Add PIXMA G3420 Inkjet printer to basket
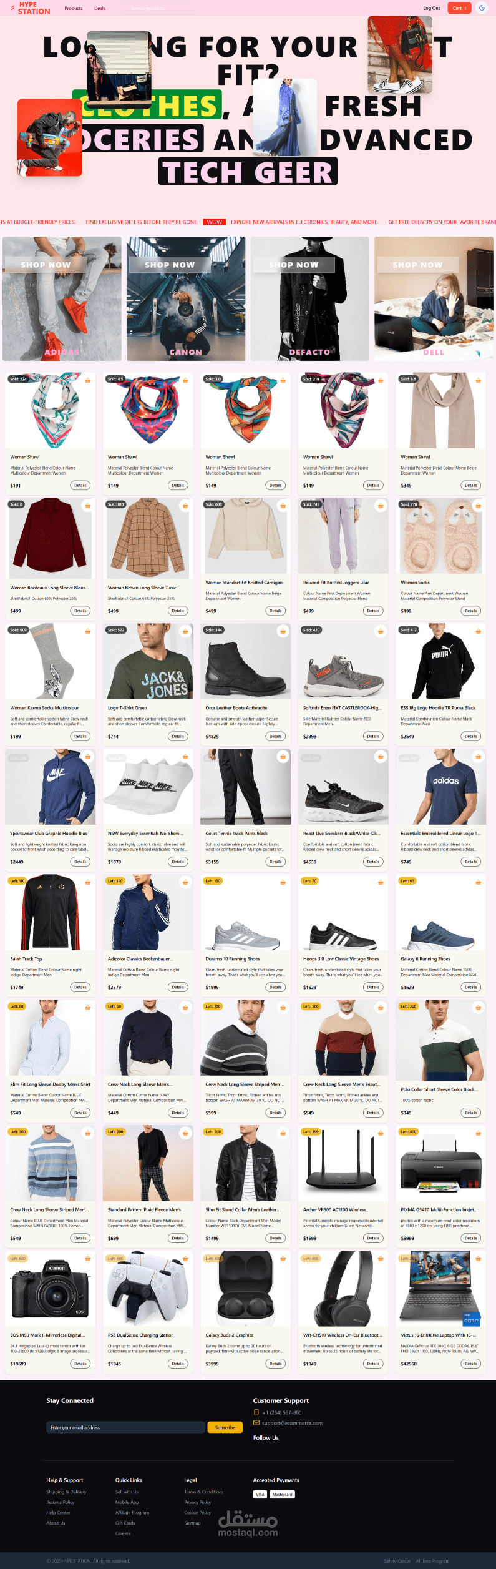 (479, 1133)
